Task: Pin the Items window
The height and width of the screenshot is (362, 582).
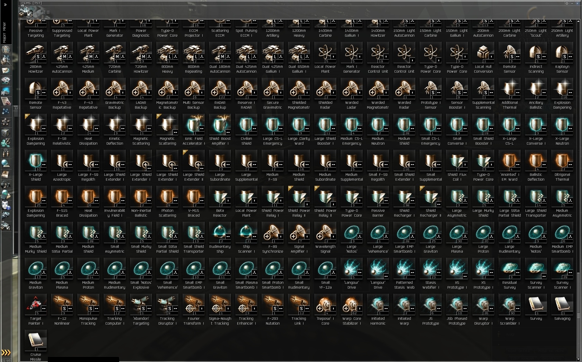Action: 567,3
